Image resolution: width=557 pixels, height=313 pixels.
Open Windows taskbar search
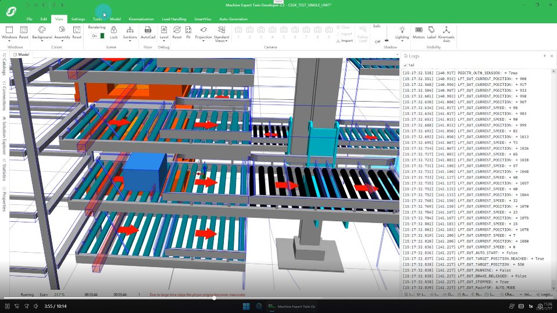tap(259, 306)
